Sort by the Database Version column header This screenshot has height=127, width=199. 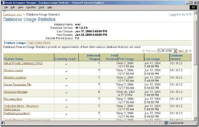[x=176, y=57]
